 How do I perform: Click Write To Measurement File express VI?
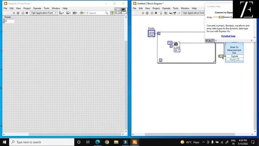pos(234,50)
